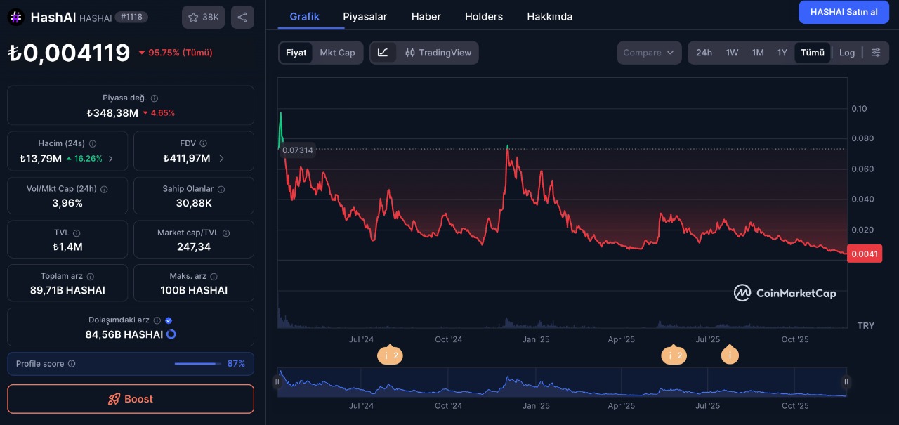Viewport: 899px width, 425px height.
Task: Click the verified badge next to Dolaşımdaki arz
Action: pos(168,320)
